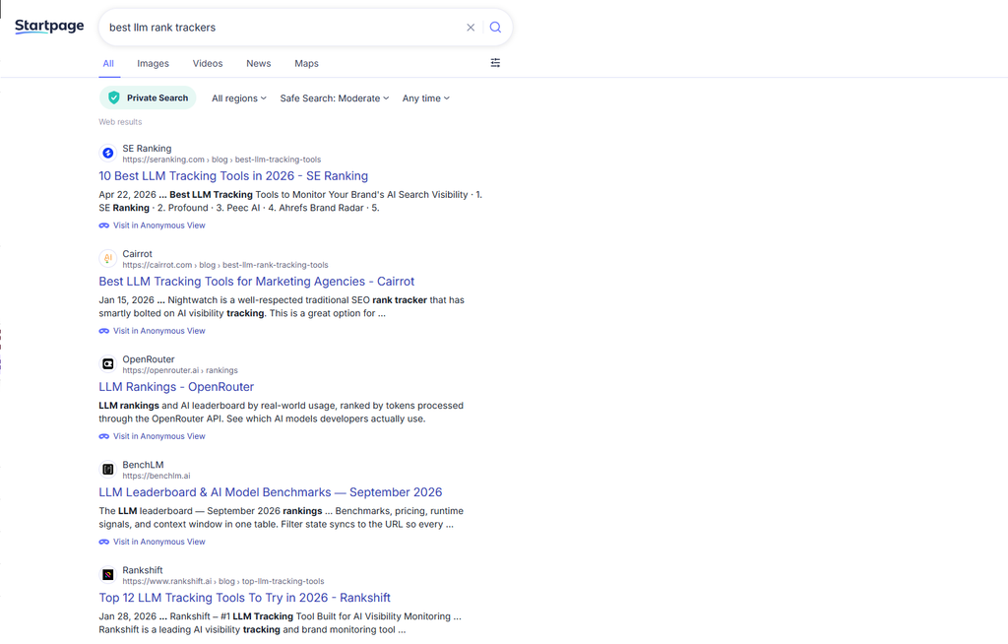Viewport: 1008px width, 644px height.
Task: Click the openrouter.ai rankings URL text
Action: (x=180, y=370)
